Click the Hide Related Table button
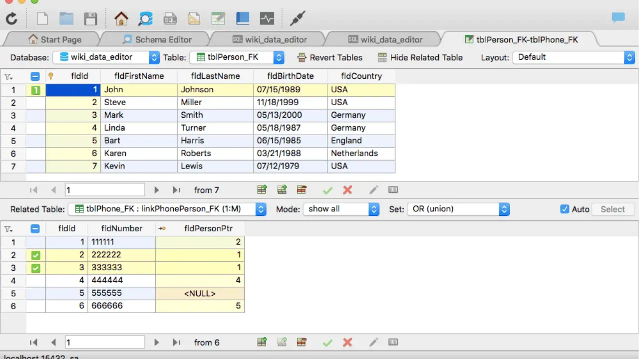This screenshot has height=359, width=639. tap(420, 57)
